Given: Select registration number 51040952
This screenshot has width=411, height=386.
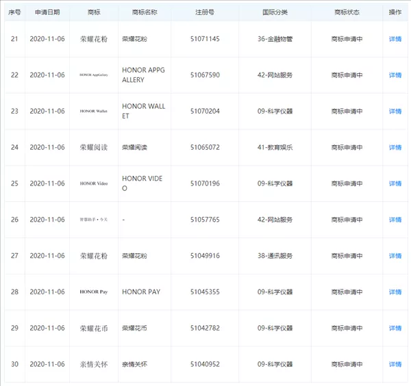Looking at the screenshot, I should (x=205, y=364).
